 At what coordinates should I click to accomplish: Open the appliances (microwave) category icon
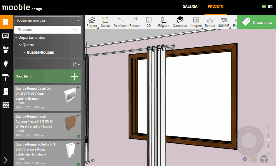coord(6,36)
